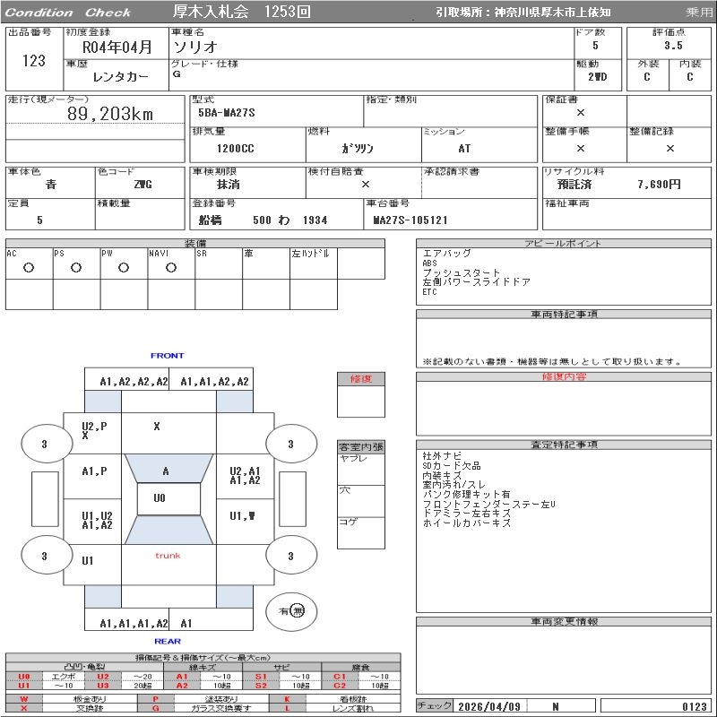Select the roof panel labeled U0

click(x=160, y=498)
